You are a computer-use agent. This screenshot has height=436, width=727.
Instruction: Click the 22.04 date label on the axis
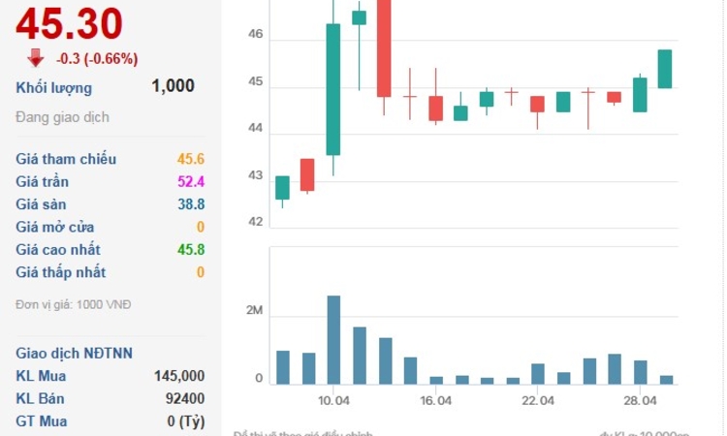click(x=538, y=399)
